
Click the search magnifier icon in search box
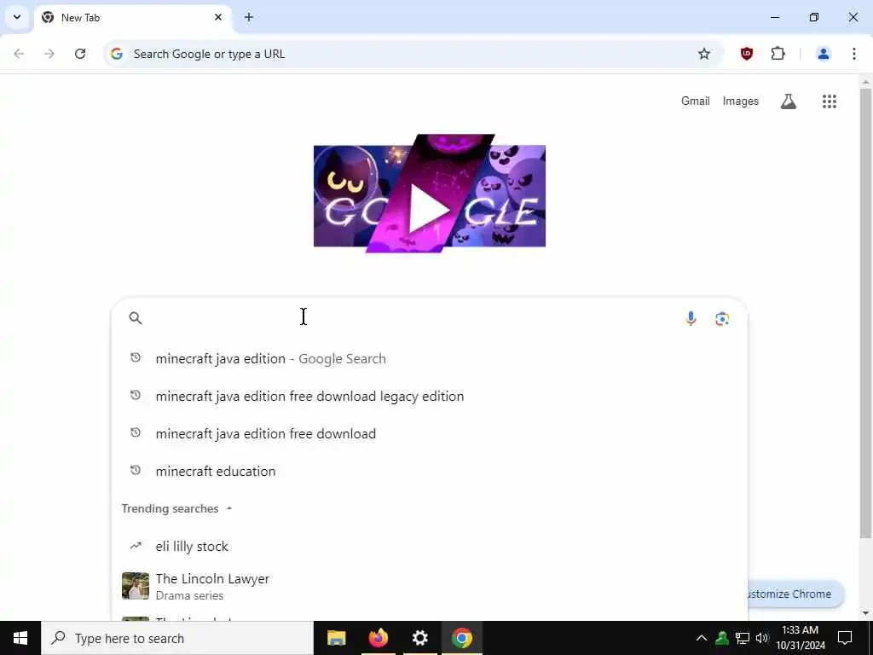(136, 318)
